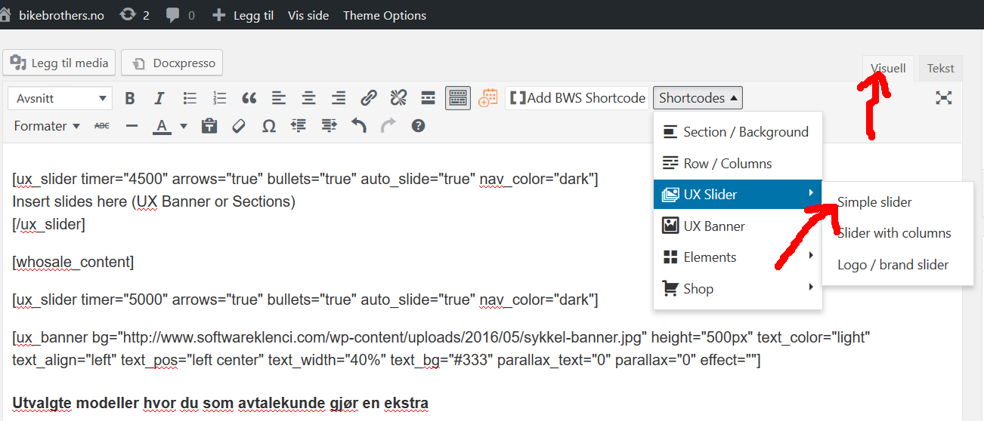
Task: Open keyboard shortcuts help
Action: click(x=418, y=126)
